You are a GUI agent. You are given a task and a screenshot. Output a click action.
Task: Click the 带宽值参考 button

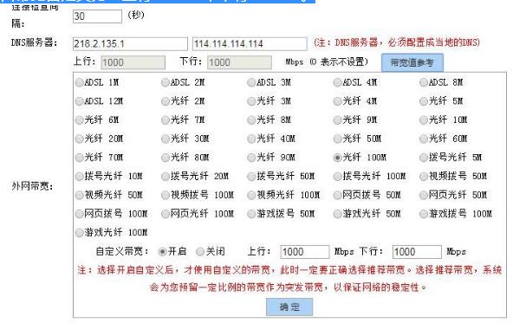point(412,62)
